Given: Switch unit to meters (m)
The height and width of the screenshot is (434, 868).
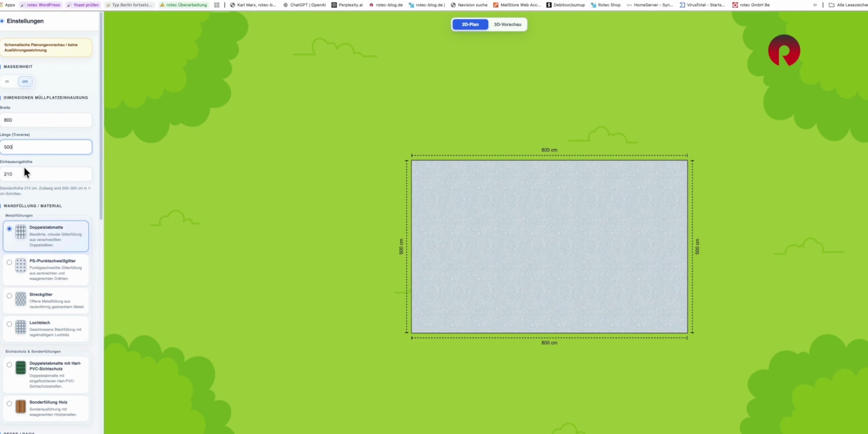Looking at the screenshot, I should pos(7,81).
